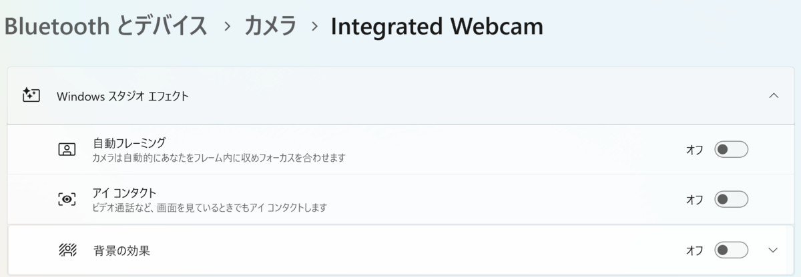Click the アイ コンタクト setting label

point(125,193)
